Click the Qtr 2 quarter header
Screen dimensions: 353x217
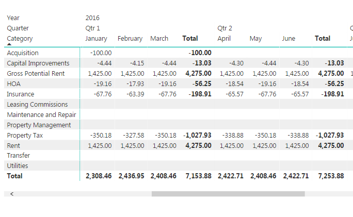pyautogui.click(x=224, y=28)
